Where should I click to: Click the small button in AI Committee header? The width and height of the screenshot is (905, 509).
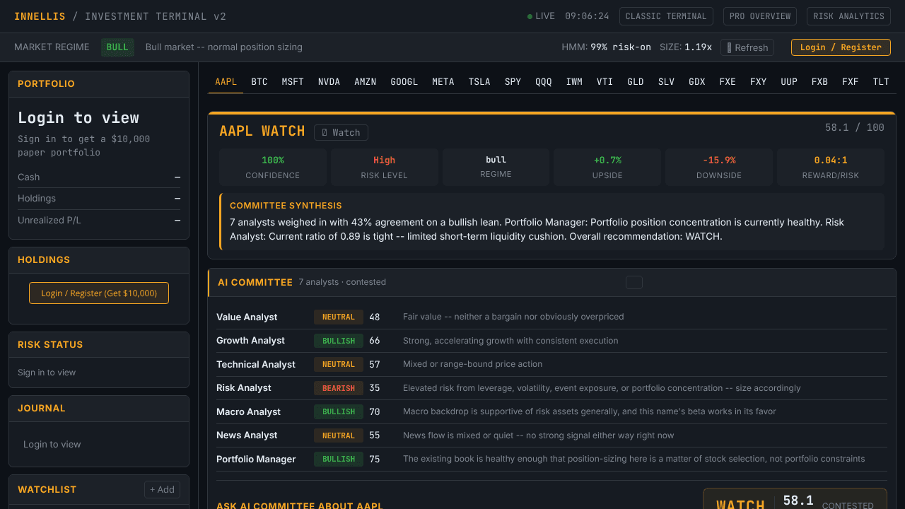(x=634, y=282)
